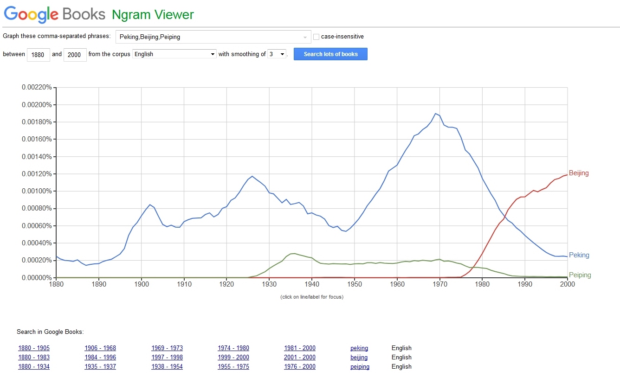Click the blue Peking line label
Viewport: 620px width, 377px height.
pyautogui.click(x=579, y=255)
